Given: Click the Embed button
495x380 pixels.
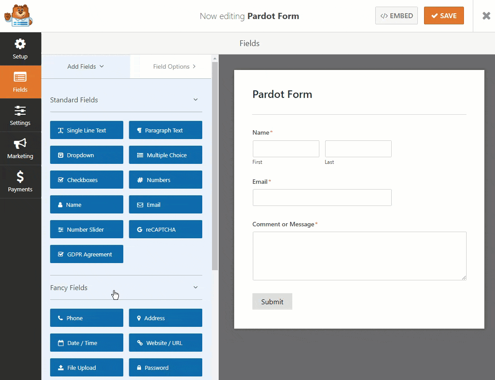Looking at the screenshot, I should (x=397, y=16).
